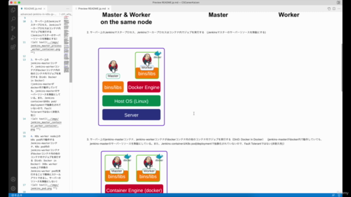Image resolution: width=351 pixels, height=197 pixels.
Task: Close the README.jp.md editor tab
Action: pyautogui.click(x=44, y=9)
